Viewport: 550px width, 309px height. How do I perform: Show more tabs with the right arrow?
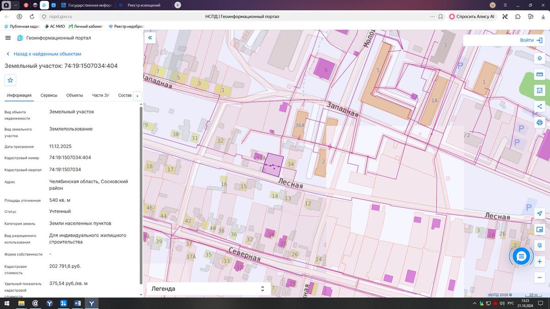tap(137, 96)
